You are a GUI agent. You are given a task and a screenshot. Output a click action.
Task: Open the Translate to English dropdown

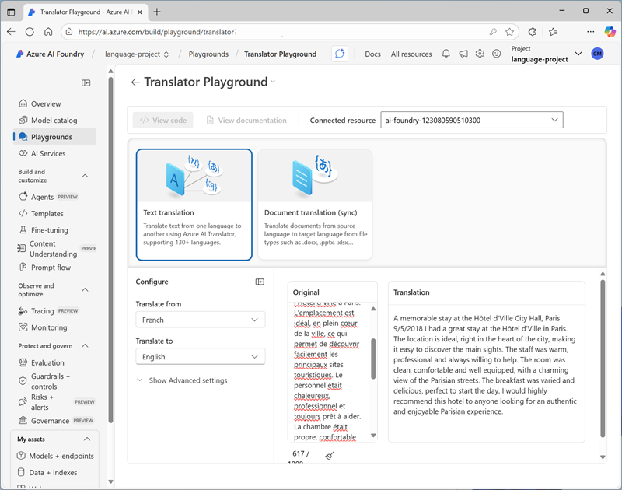pyautogui.click(x=200, y=357)
